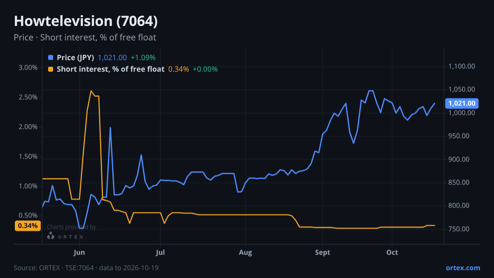
Task: Click the 1.50% left axis label
Action: [28, 157]
